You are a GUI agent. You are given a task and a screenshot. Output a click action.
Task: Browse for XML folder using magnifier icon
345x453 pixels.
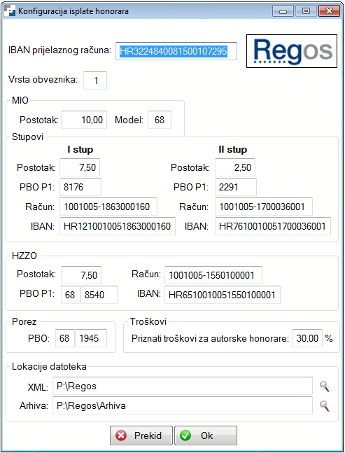click(x=325, y=386)
